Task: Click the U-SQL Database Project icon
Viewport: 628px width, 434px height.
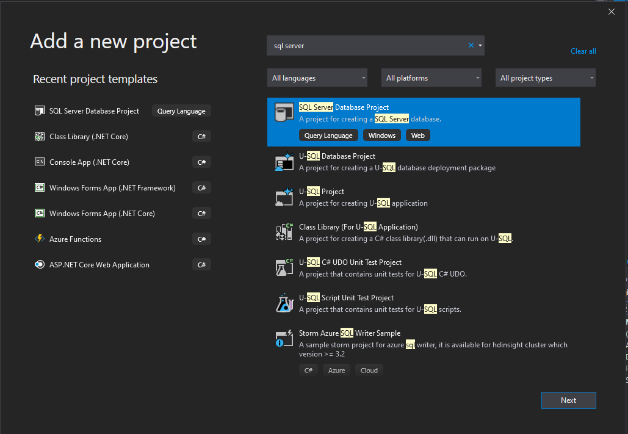Action: [x=284, y=161]
